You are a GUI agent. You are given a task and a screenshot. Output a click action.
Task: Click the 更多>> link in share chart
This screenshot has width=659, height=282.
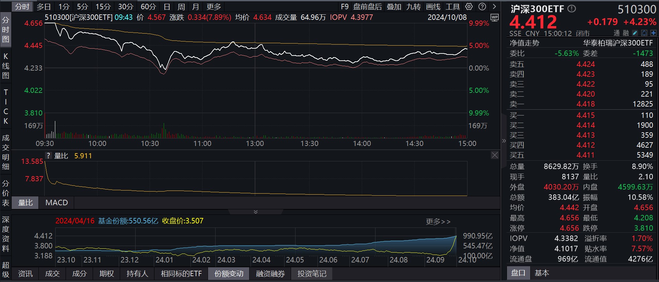438,222
